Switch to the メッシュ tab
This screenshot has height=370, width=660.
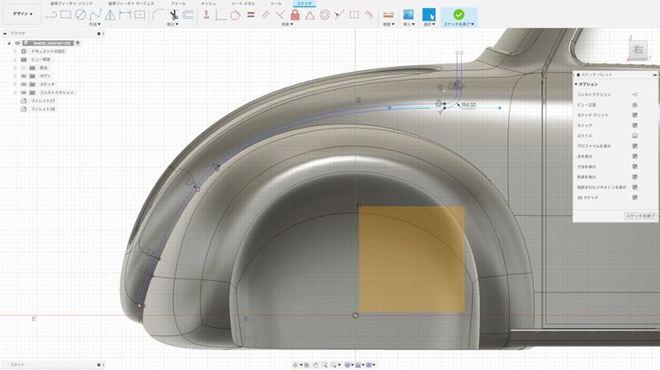point(208,3)
